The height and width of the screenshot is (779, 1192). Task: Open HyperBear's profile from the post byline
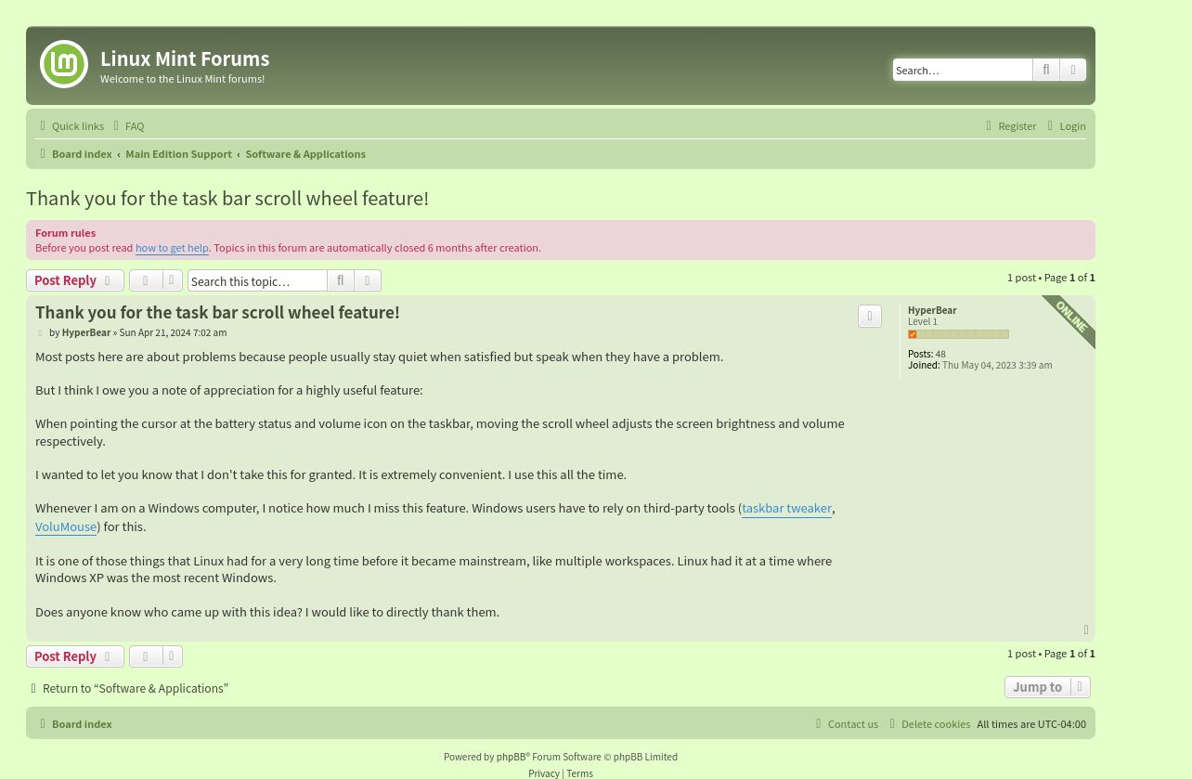coord(86,332)
